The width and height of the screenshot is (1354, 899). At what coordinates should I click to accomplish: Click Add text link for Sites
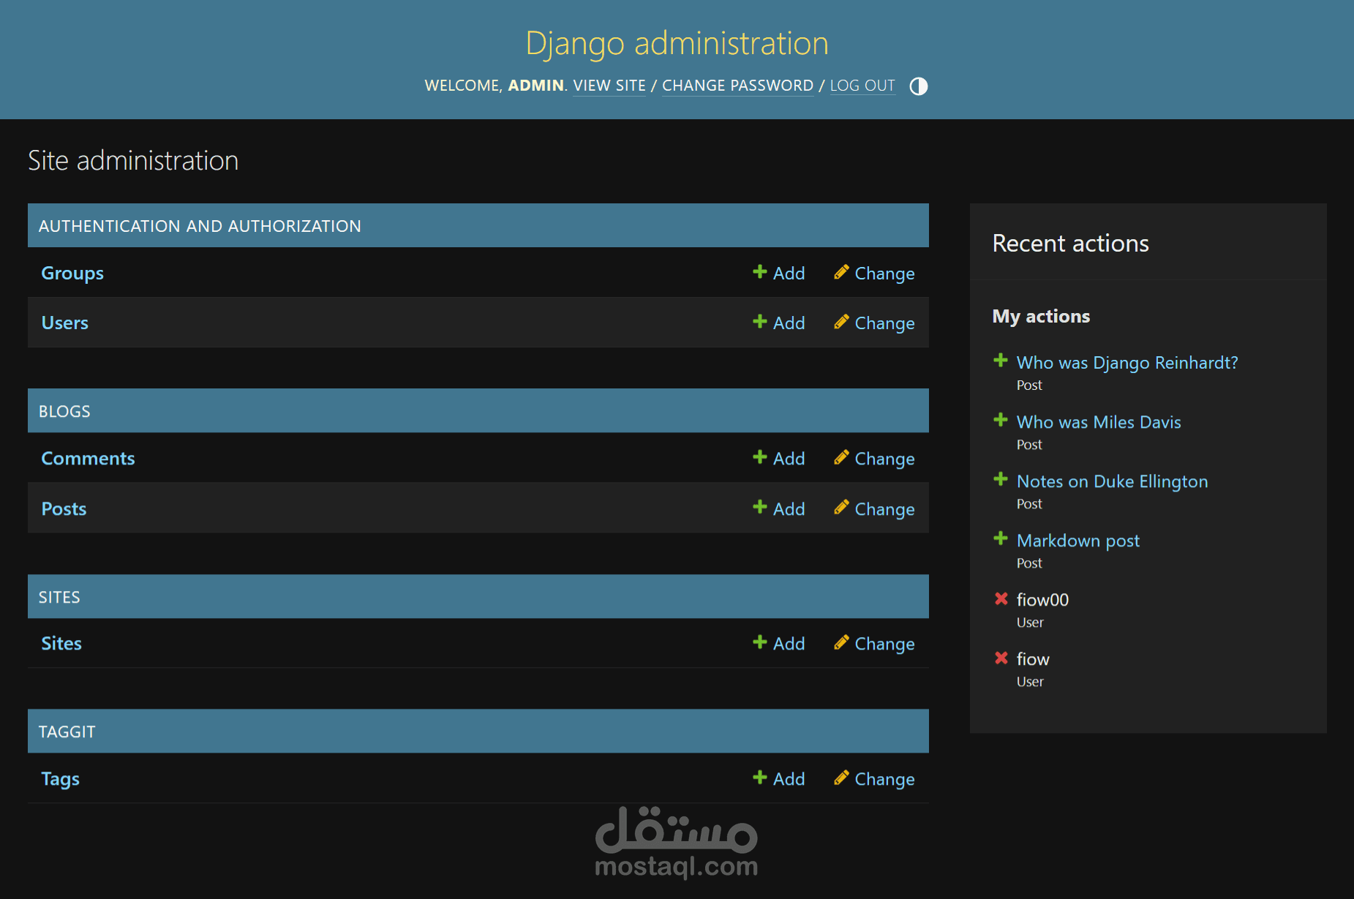(x=789, y=643)
